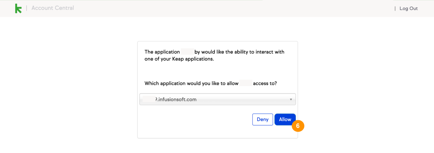This screenshot has height=153, width=434.
Task: Open the infusionsoft.com application dropdown
Action: tap(218, 99)
